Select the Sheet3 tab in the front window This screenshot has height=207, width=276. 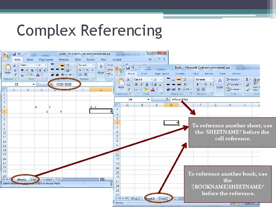pos(163,199)
